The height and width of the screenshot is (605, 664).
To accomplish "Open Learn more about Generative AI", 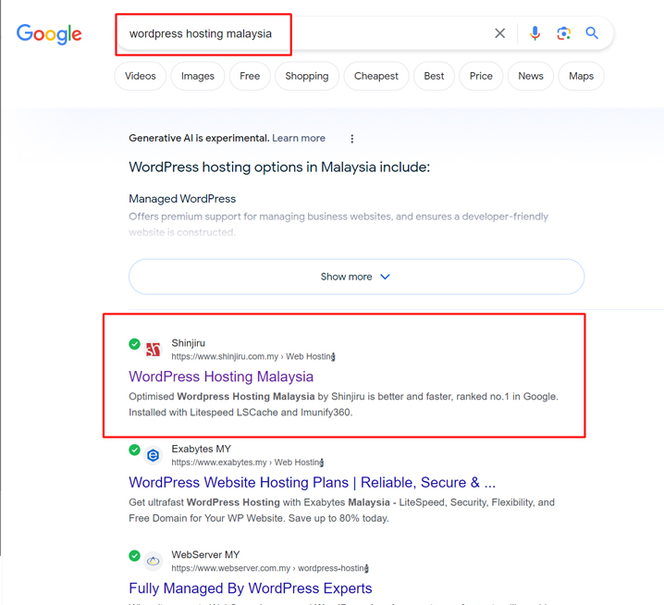I will tap(299, 138).
